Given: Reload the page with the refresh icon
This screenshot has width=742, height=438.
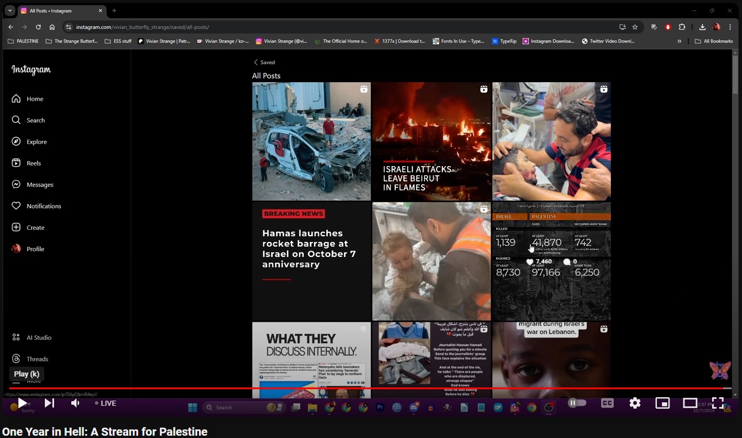Looking at the screenshot, I should point(39,27).
